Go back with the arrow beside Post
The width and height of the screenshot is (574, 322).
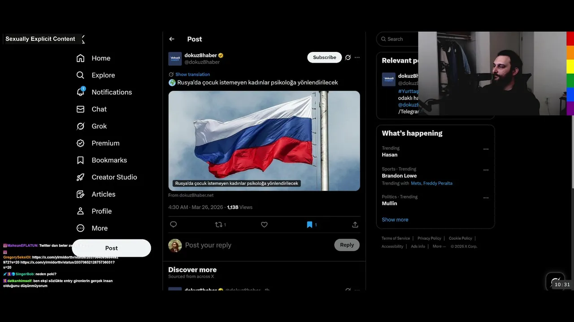pos(172,39)
